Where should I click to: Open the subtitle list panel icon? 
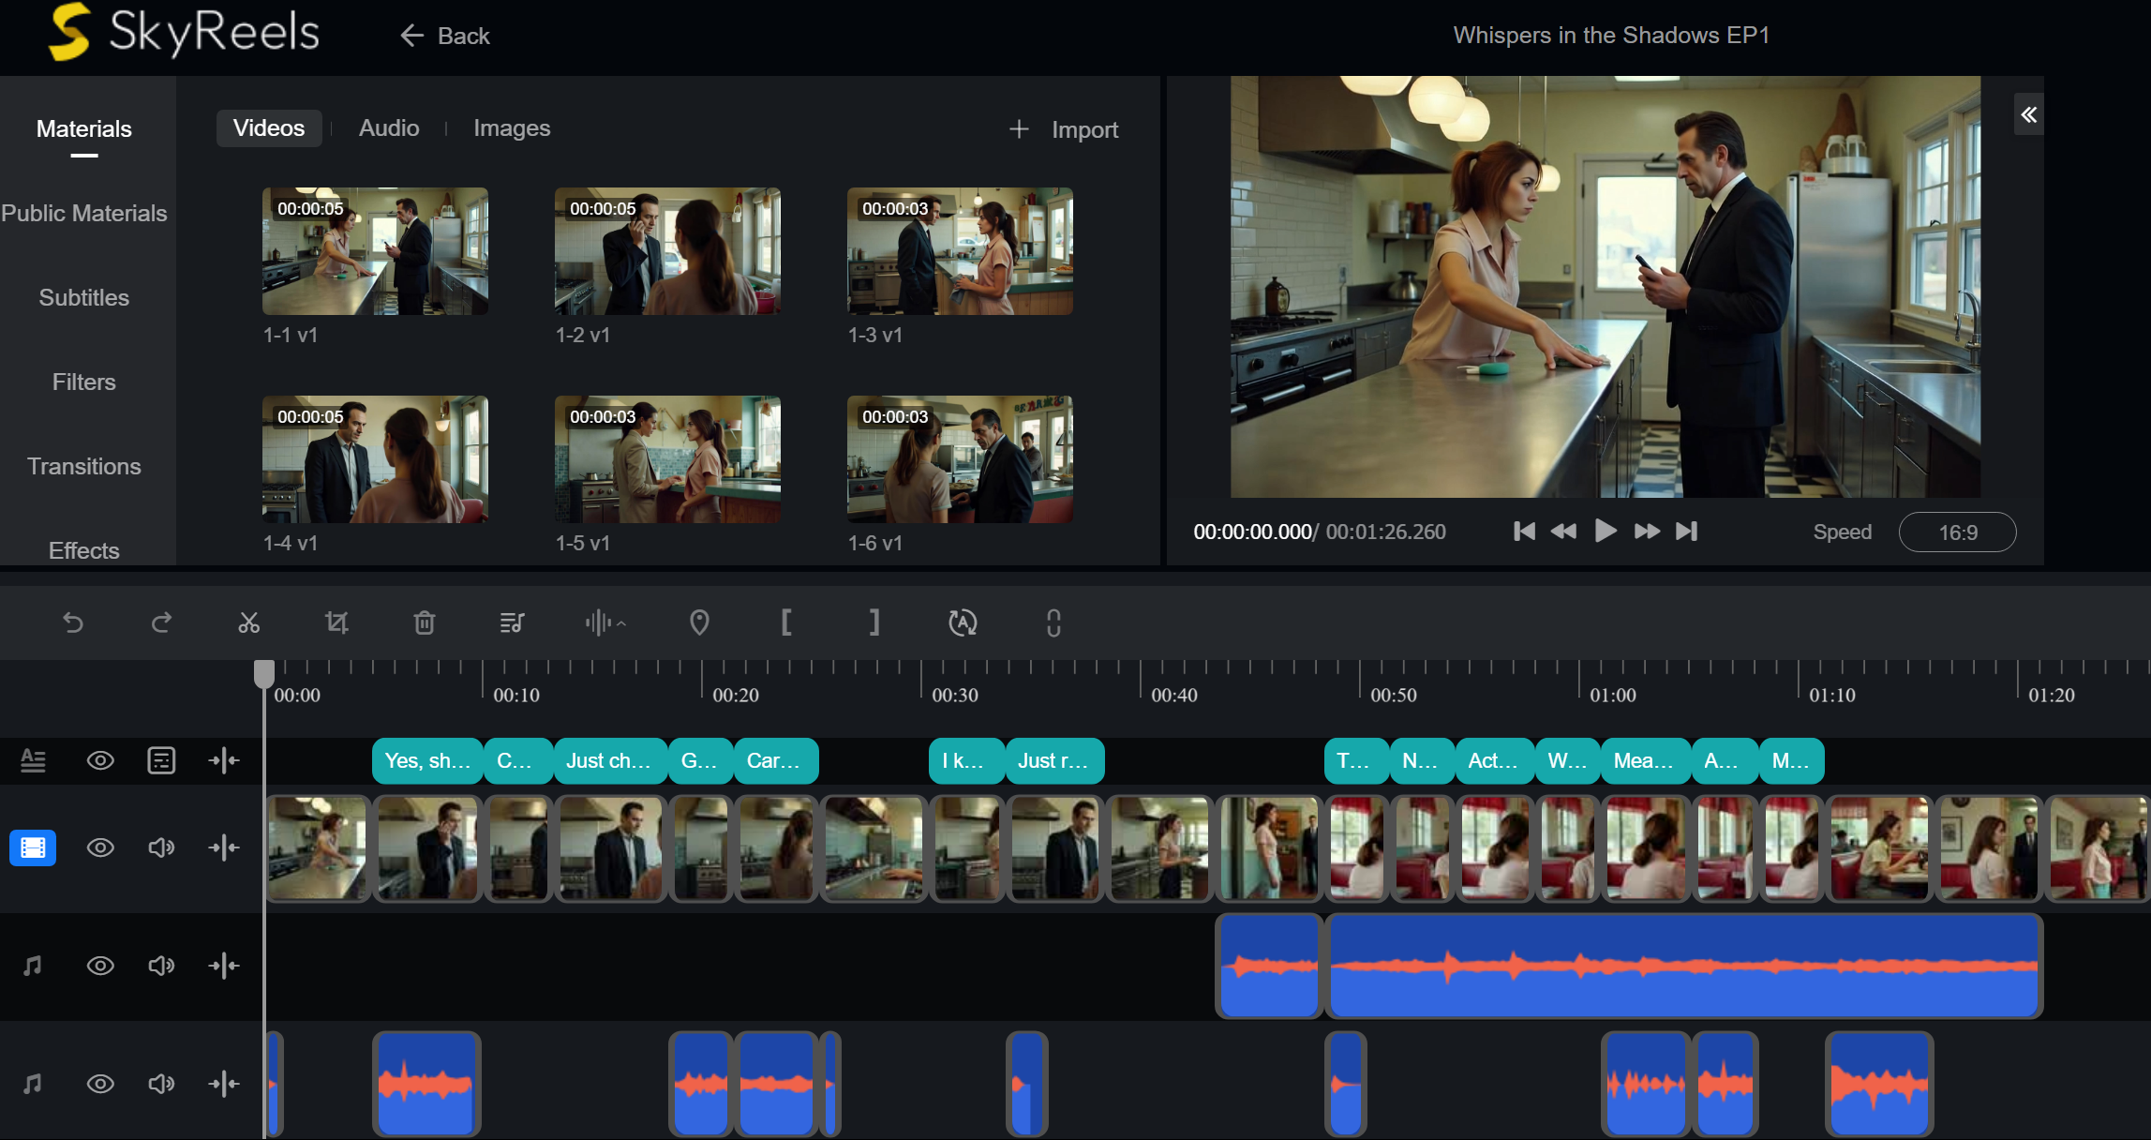coord(161,760)
